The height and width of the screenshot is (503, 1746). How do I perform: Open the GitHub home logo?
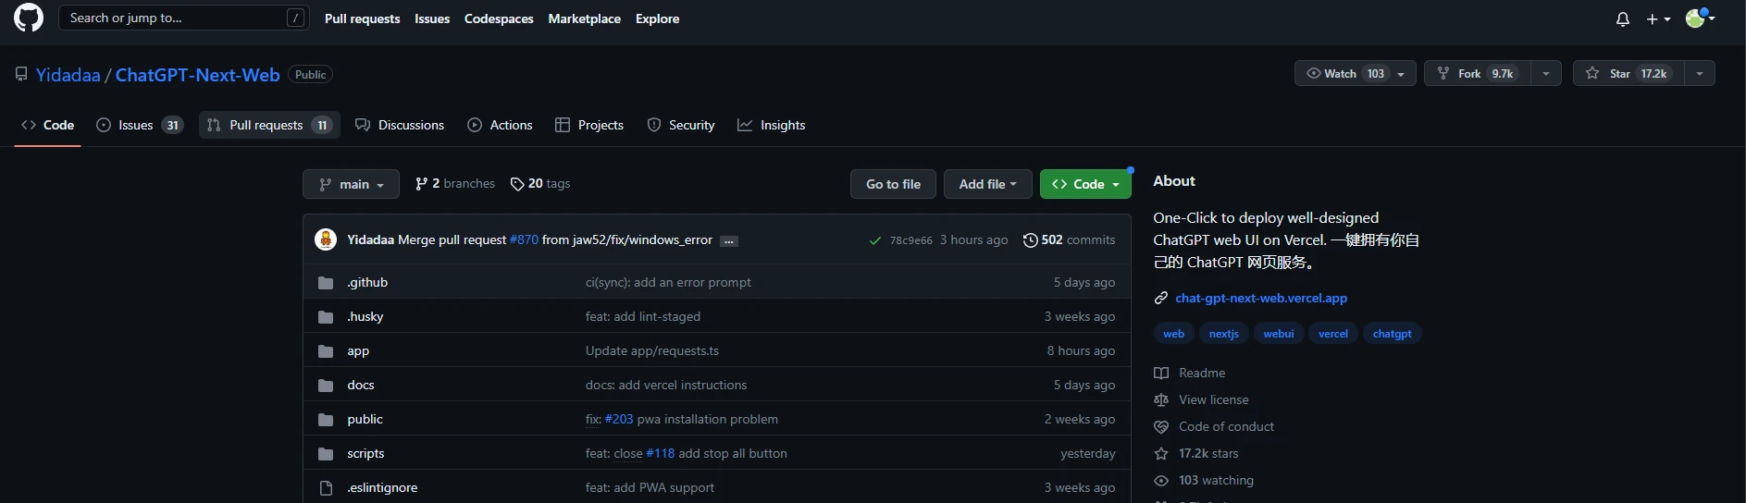pos(29,18)
